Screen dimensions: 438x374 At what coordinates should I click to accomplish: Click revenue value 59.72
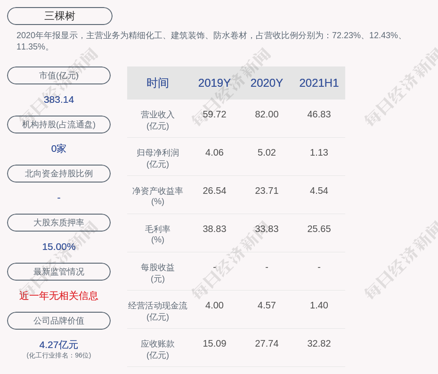coord(215,115)
